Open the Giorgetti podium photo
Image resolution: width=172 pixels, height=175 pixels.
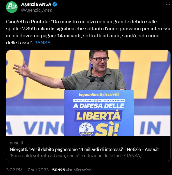pyautogui.click(x=88, y=93)
